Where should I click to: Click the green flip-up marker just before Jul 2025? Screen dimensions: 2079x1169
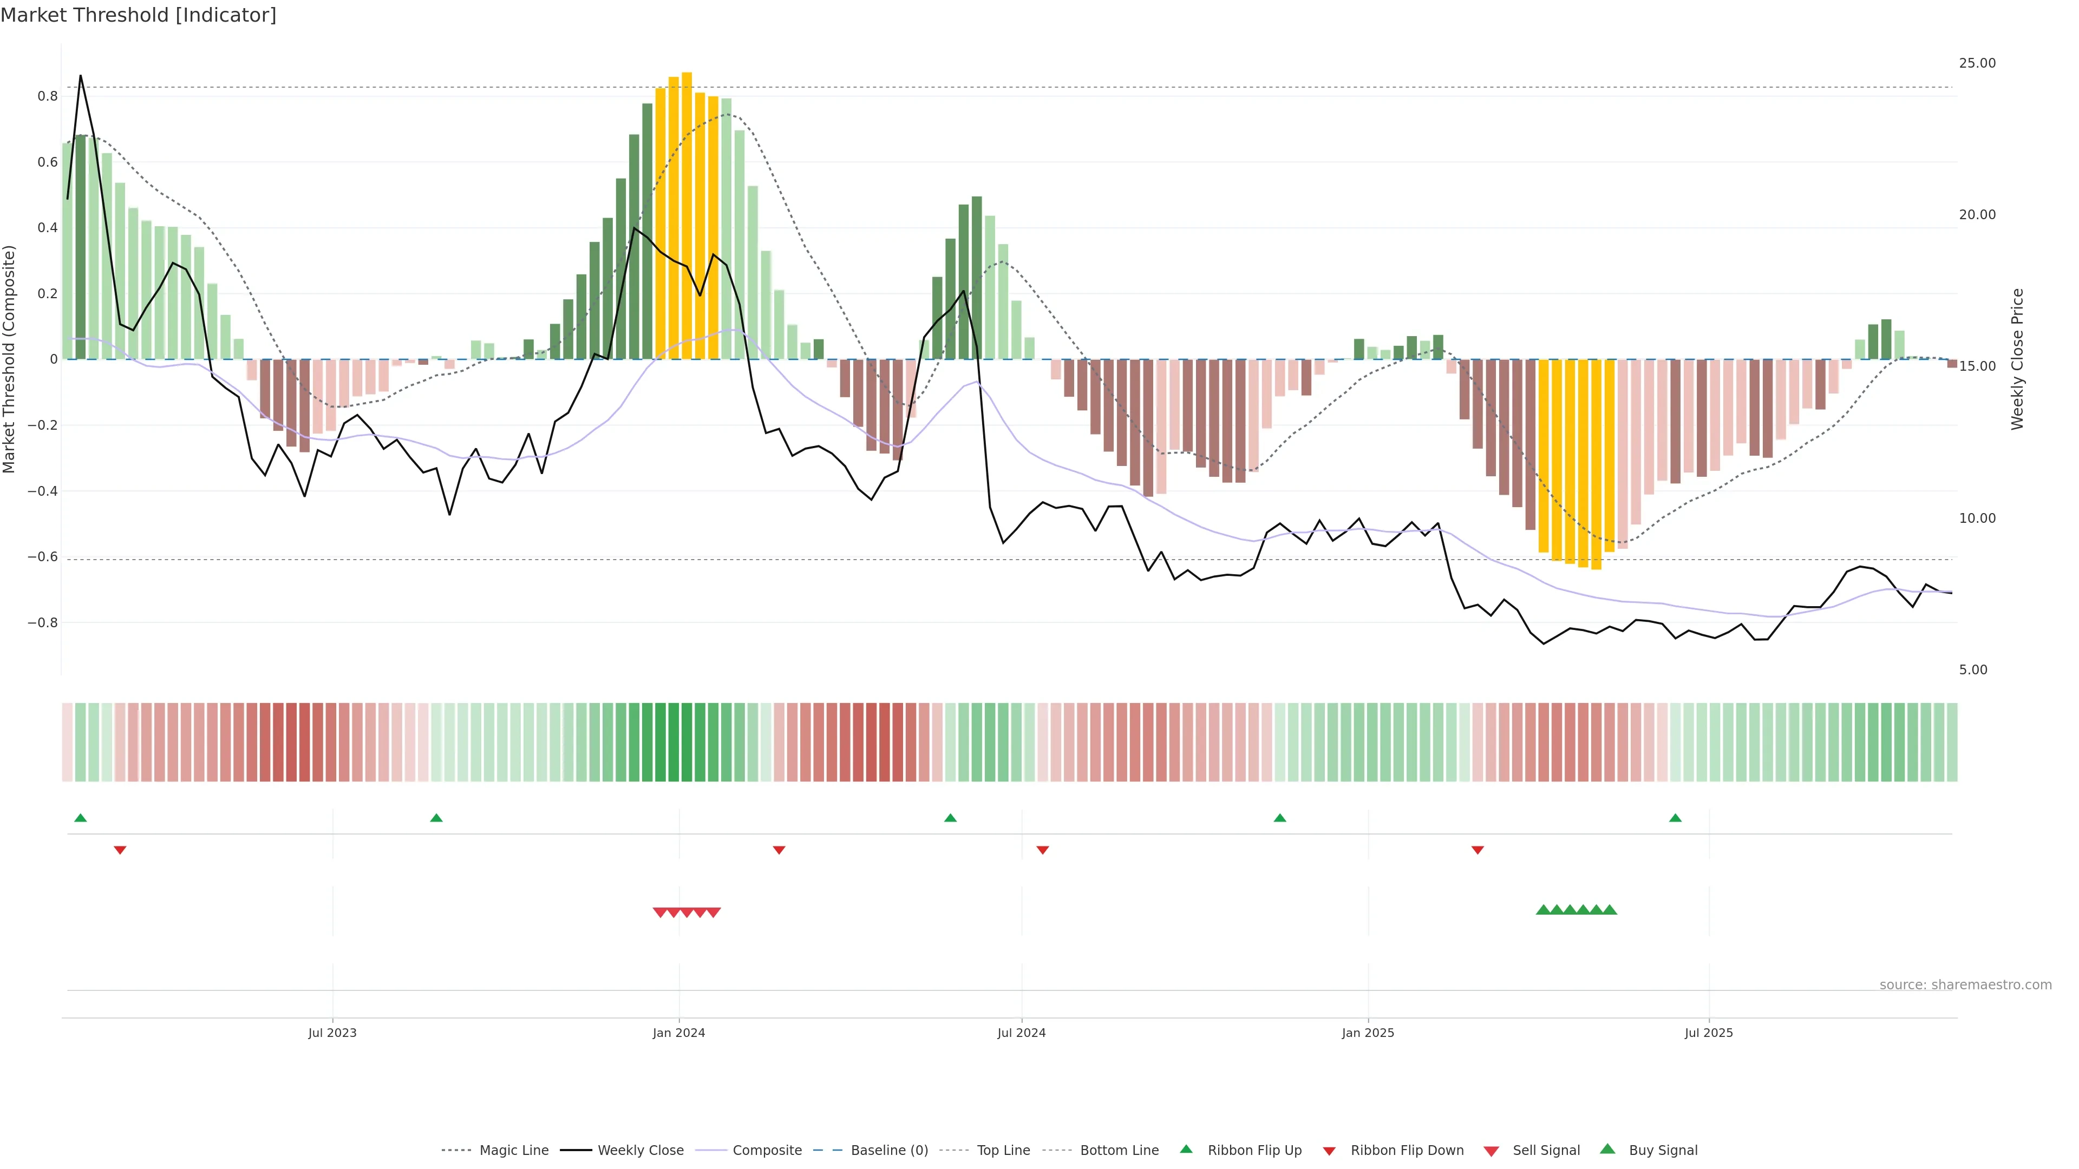click(1676, 818)
